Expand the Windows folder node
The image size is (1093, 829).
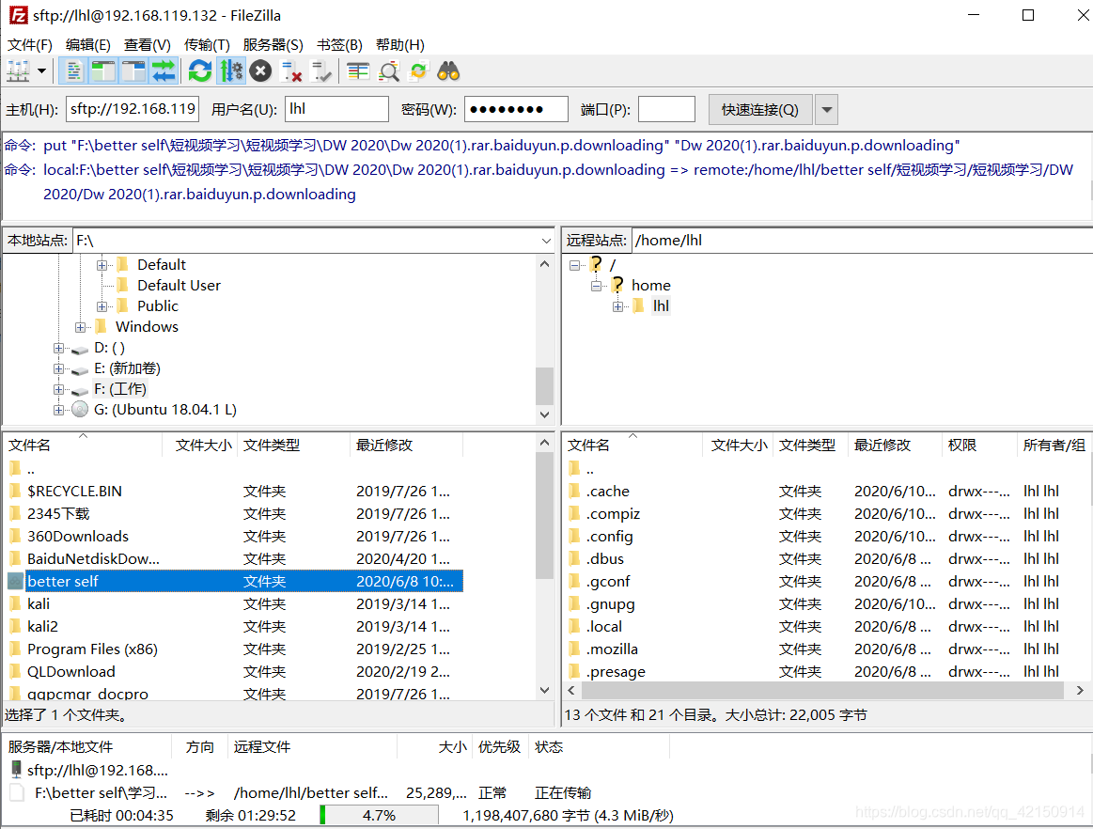point(80,327)
